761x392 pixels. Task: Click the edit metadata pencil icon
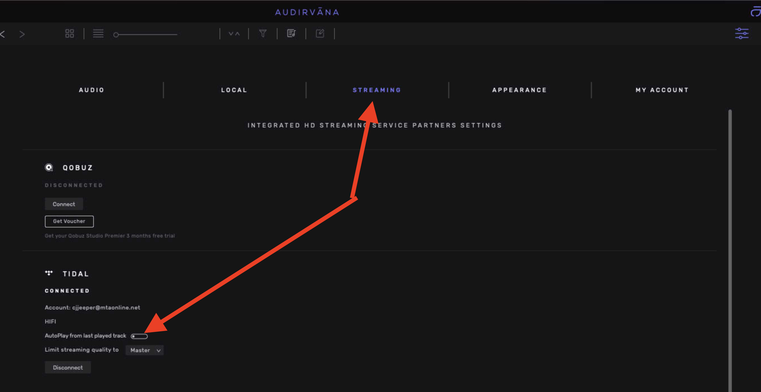point(320,33)
